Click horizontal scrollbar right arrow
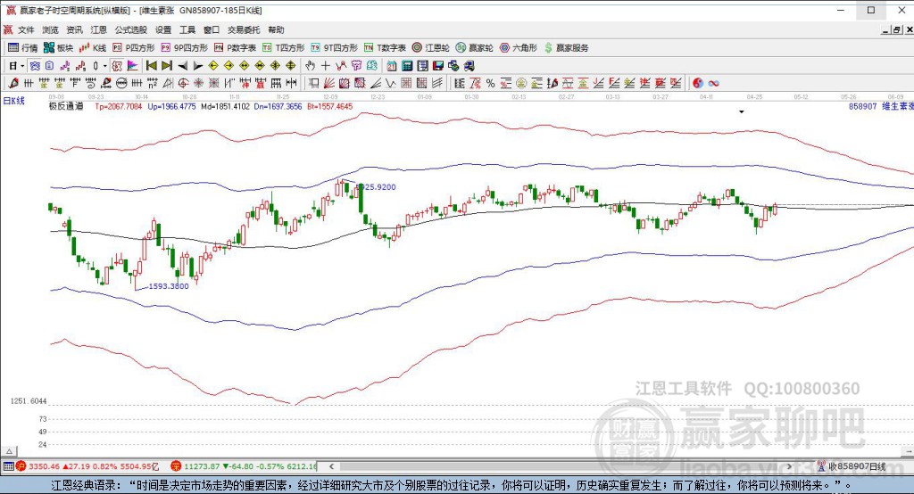The width and height of the screenshot is (914, 494). click(790, 466)
